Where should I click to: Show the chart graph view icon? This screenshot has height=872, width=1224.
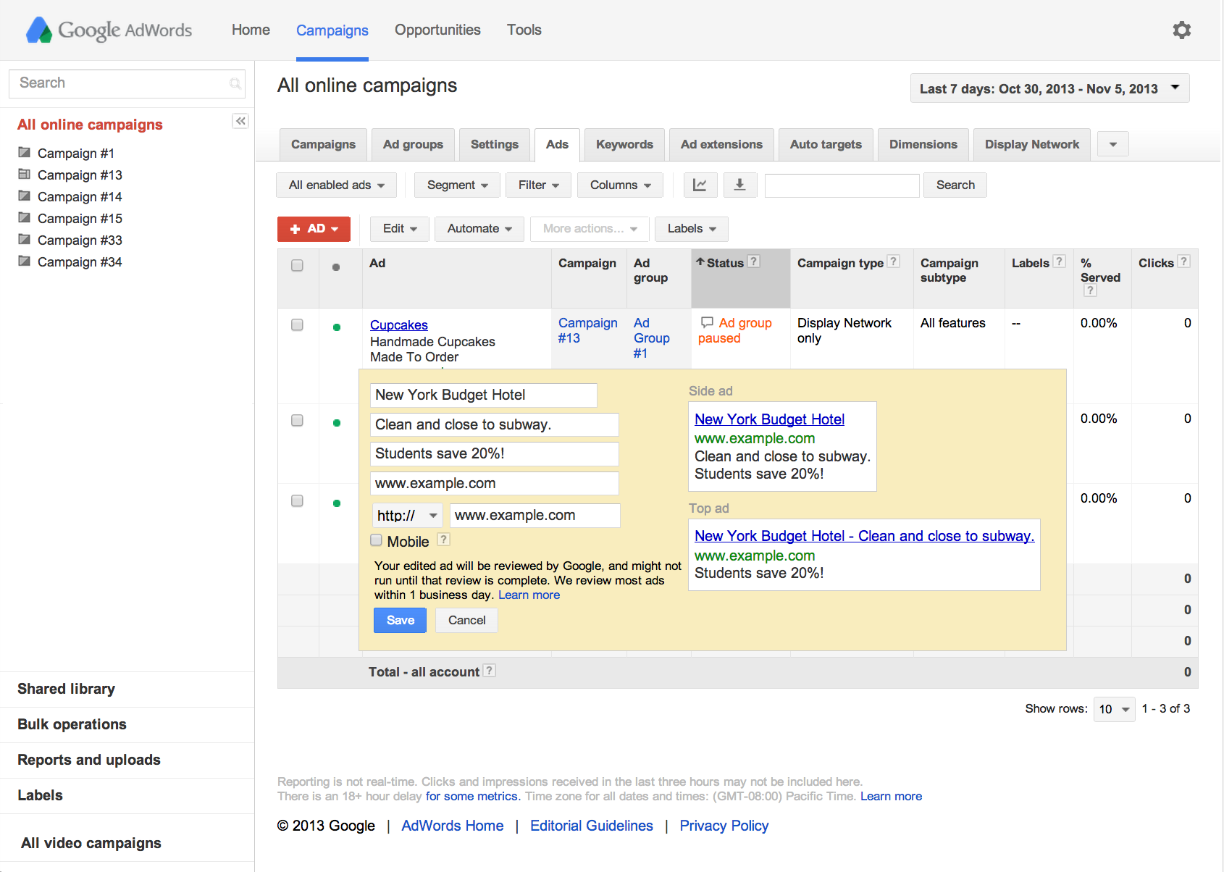[x=700, y=185]
